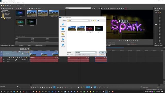Click Cancel in the Save Snapshot dialog

point(102,55)
